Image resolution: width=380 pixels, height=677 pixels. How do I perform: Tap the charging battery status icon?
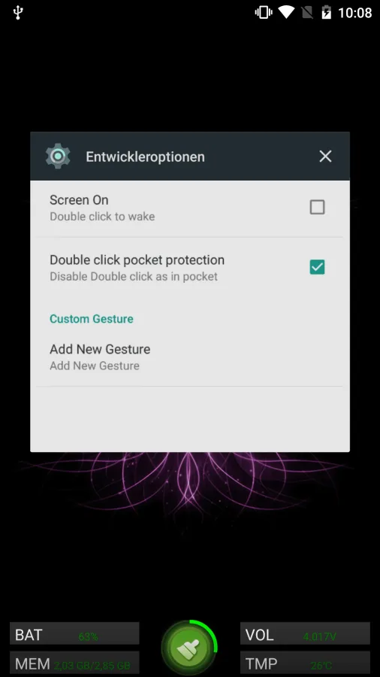(326, 13)
